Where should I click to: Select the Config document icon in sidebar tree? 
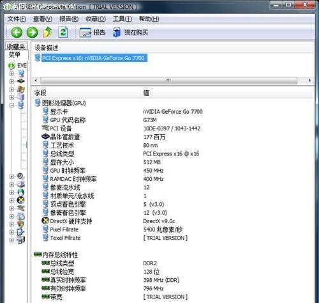21,232
